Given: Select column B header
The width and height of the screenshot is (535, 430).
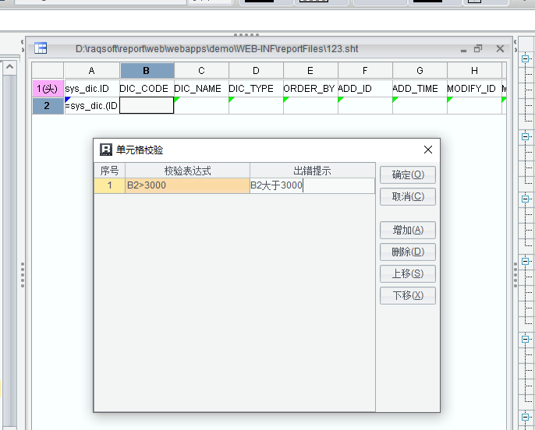Looking at the screenshot, I should pyautogui.click(x=147, y=71).
